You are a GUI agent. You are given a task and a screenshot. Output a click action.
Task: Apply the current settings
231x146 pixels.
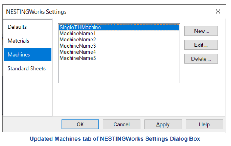point(163,124)
